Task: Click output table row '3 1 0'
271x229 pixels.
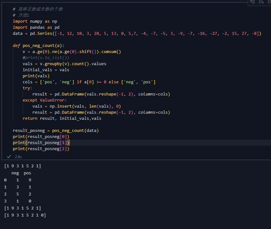Action: (x=18, y=201)
